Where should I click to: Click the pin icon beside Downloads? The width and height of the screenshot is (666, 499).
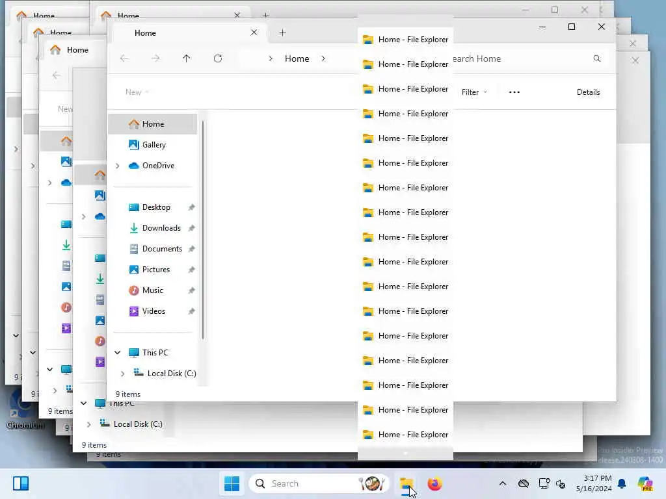coord(192,228)
